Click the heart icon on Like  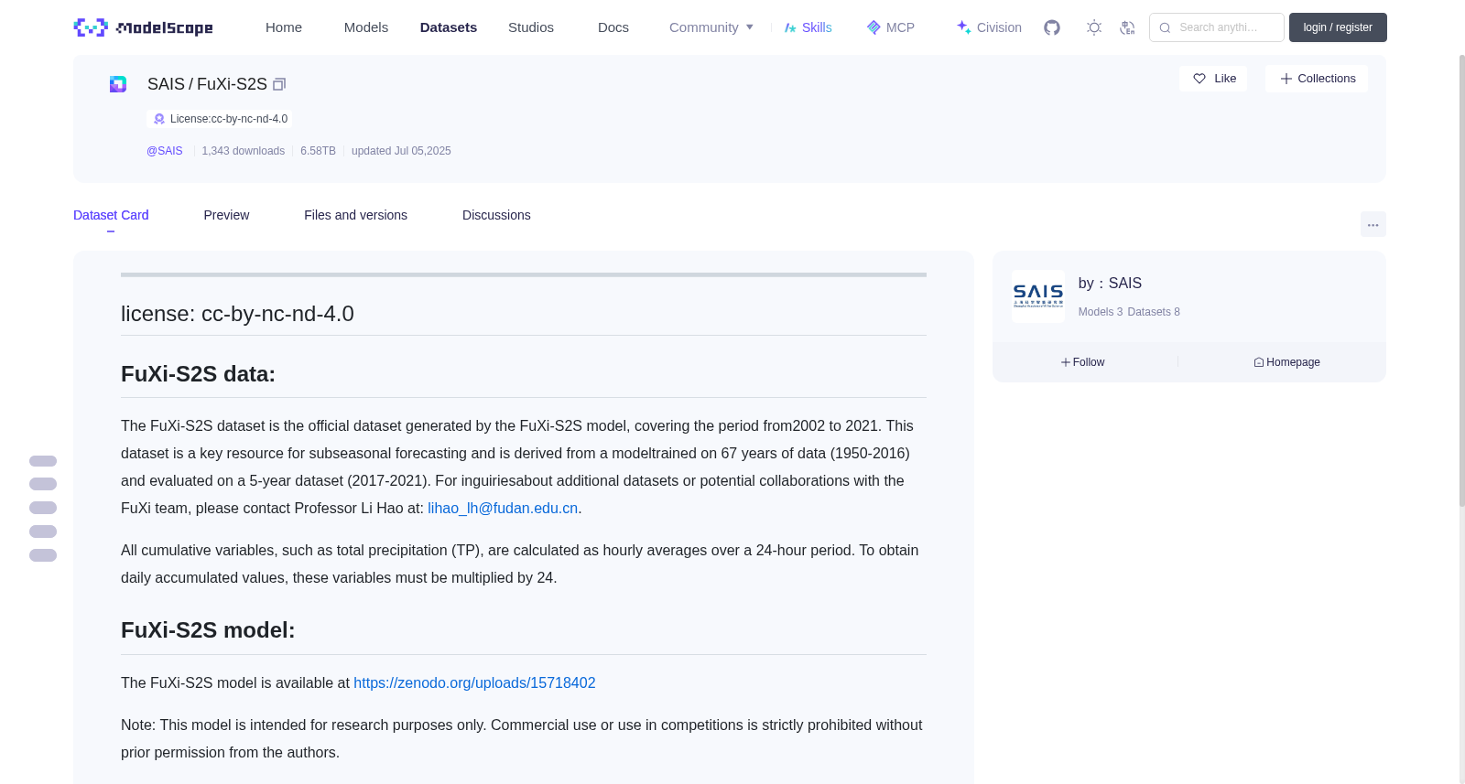pos(1199,79)
